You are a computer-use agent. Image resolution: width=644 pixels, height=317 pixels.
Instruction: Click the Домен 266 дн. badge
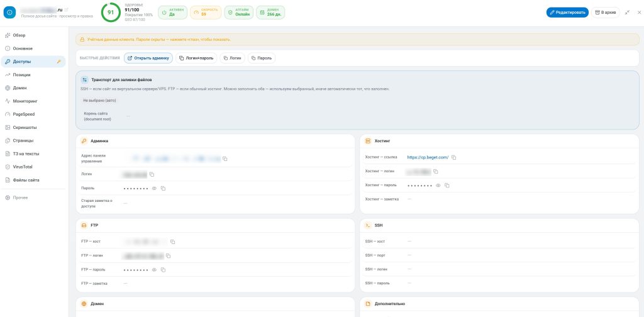pos(270,13)
